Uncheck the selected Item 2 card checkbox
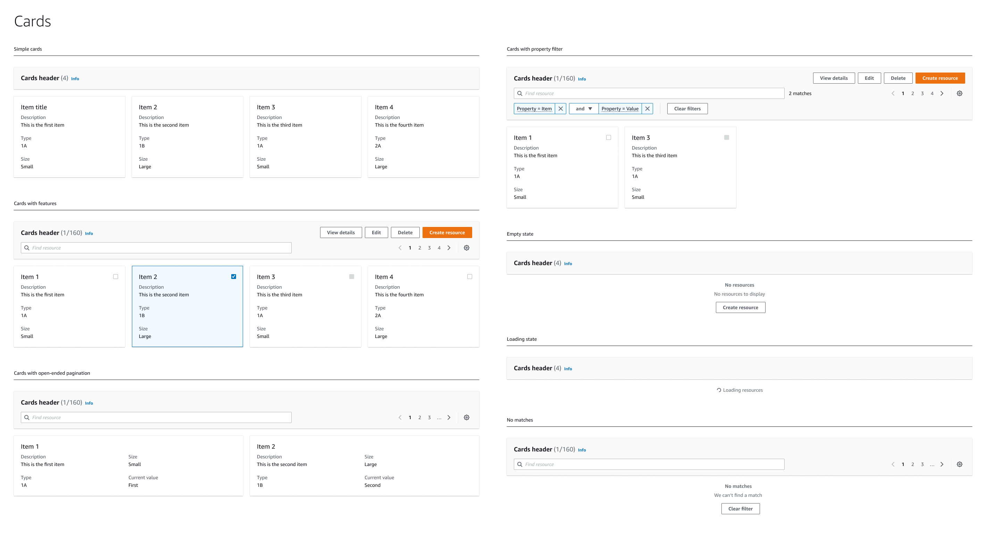Viewport: 986px width, 542px height. click(x=234, y=277)
